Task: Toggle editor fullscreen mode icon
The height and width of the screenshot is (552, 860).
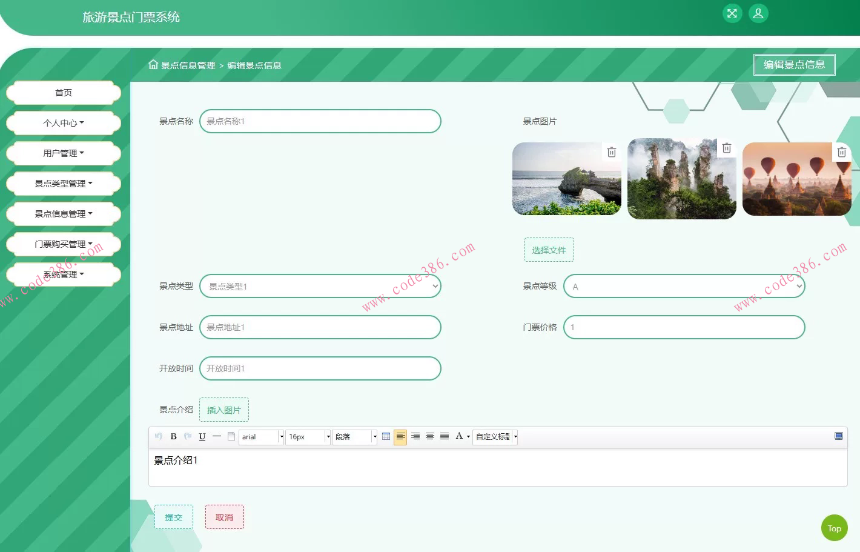Action: point(838,436)
